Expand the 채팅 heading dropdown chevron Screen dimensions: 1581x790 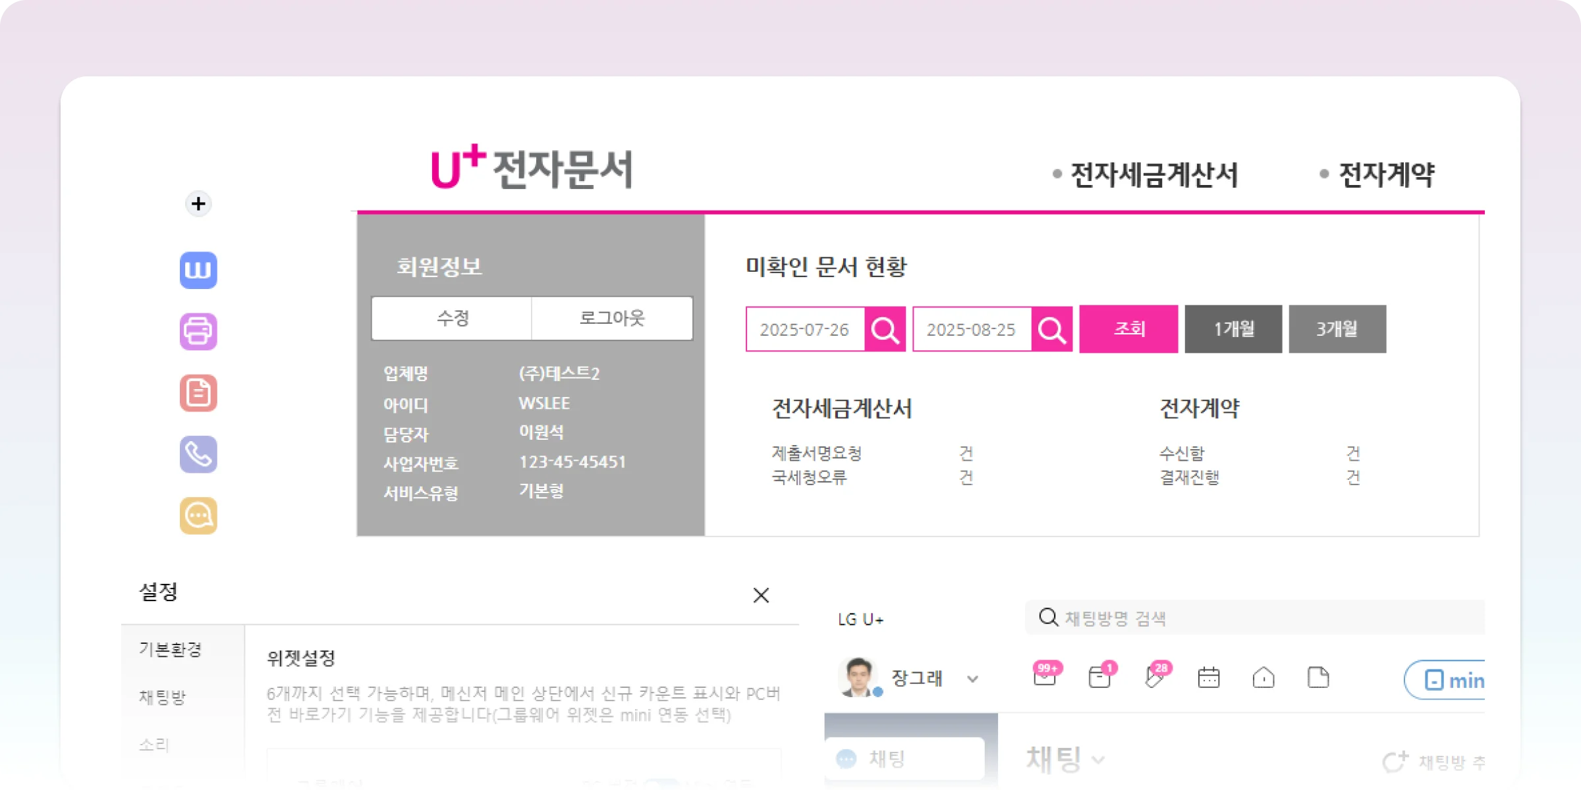tap(1098, 760)
